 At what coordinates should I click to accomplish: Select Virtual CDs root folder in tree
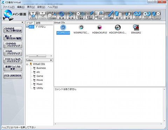tap(39, 64)
